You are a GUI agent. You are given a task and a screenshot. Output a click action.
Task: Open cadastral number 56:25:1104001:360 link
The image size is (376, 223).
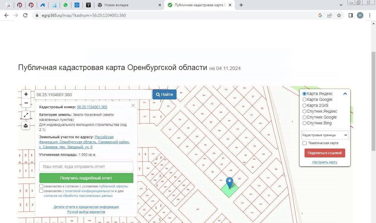(x=92, y=107)
